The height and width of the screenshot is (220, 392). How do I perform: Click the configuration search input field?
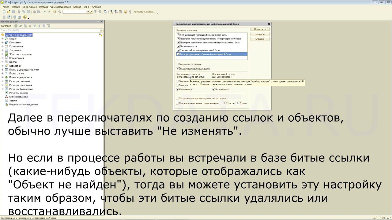pos(50,30)
